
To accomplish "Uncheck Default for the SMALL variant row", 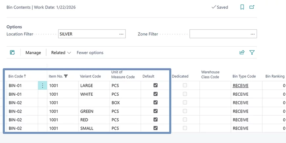I will (x=155, y=128).
